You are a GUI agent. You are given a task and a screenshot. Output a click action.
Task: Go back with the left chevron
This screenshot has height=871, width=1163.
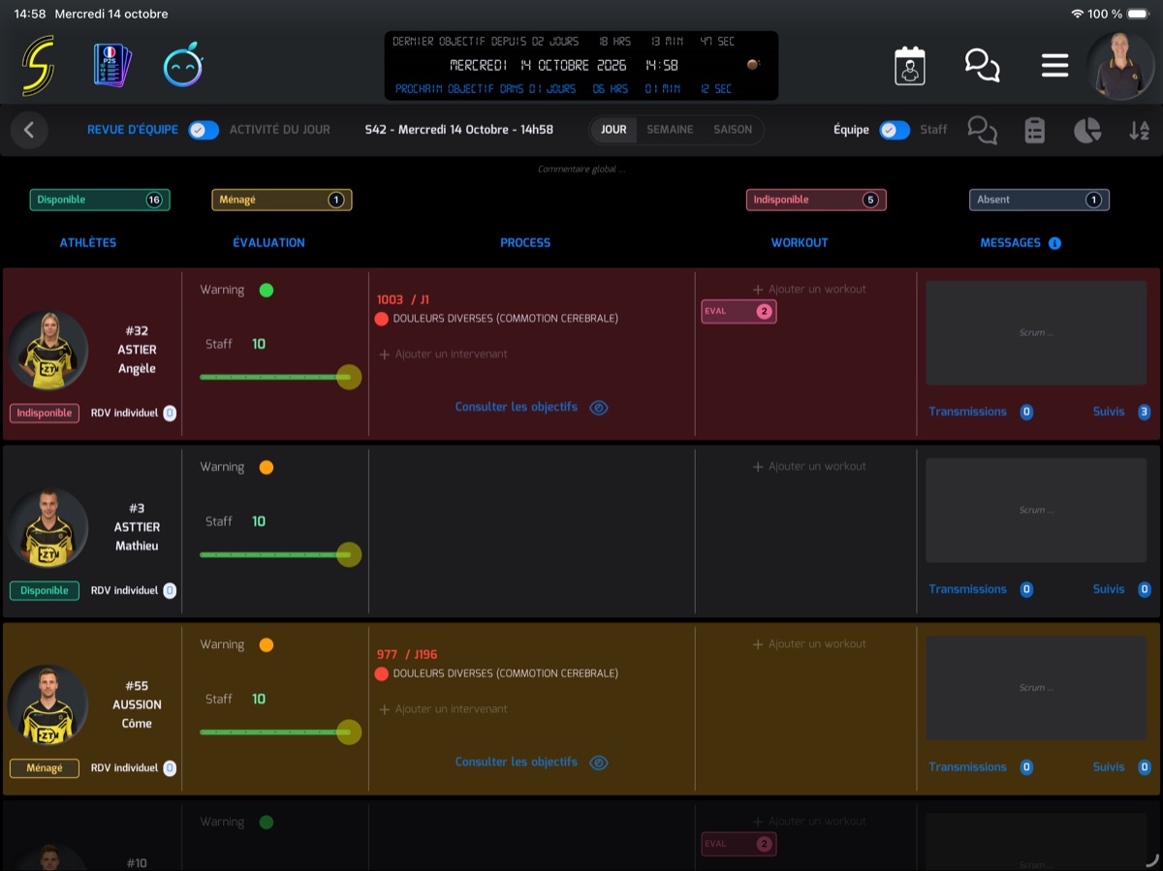click(29, 130)
